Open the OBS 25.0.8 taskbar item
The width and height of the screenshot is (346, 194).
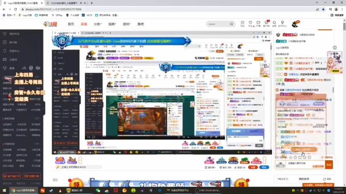(207, 190)
